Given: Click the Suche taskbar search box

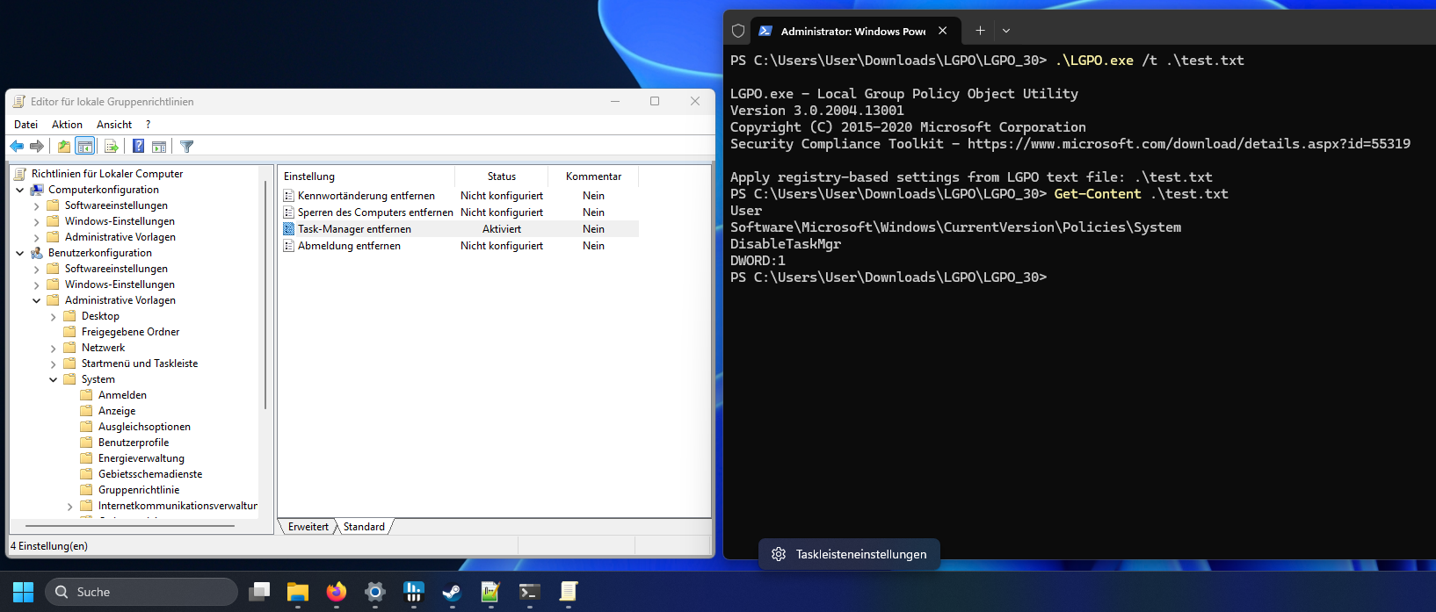Looking at the screenshot, I should tap(141, 592).
